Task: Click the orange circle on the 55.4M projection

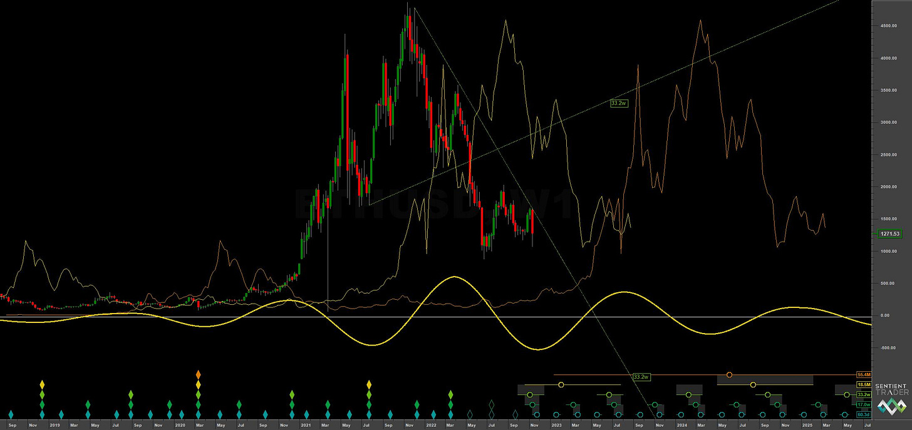Action: 729,375
